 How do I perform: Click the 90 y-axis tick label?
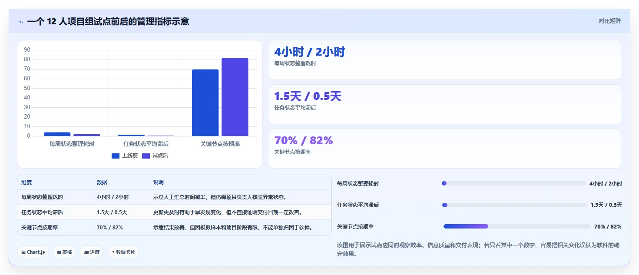click(27, 50)
